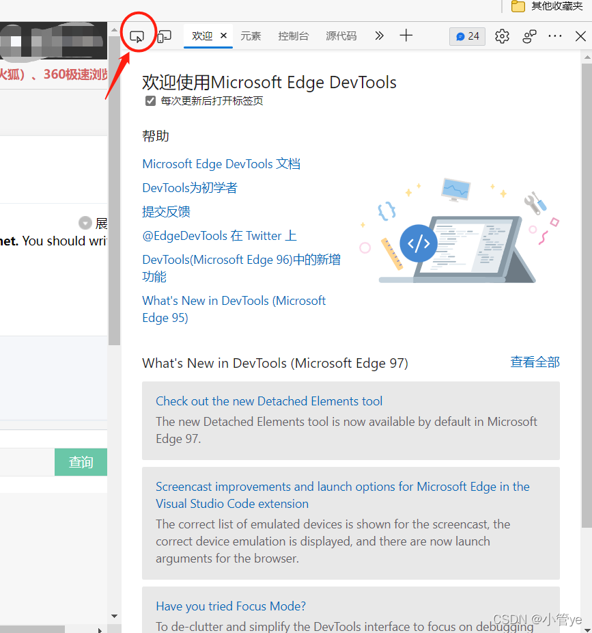Open DevTools(Microsoft Edge 96)中的新增功能 link
The height and width of the screenshot is (633, 592).
[241, 268]
